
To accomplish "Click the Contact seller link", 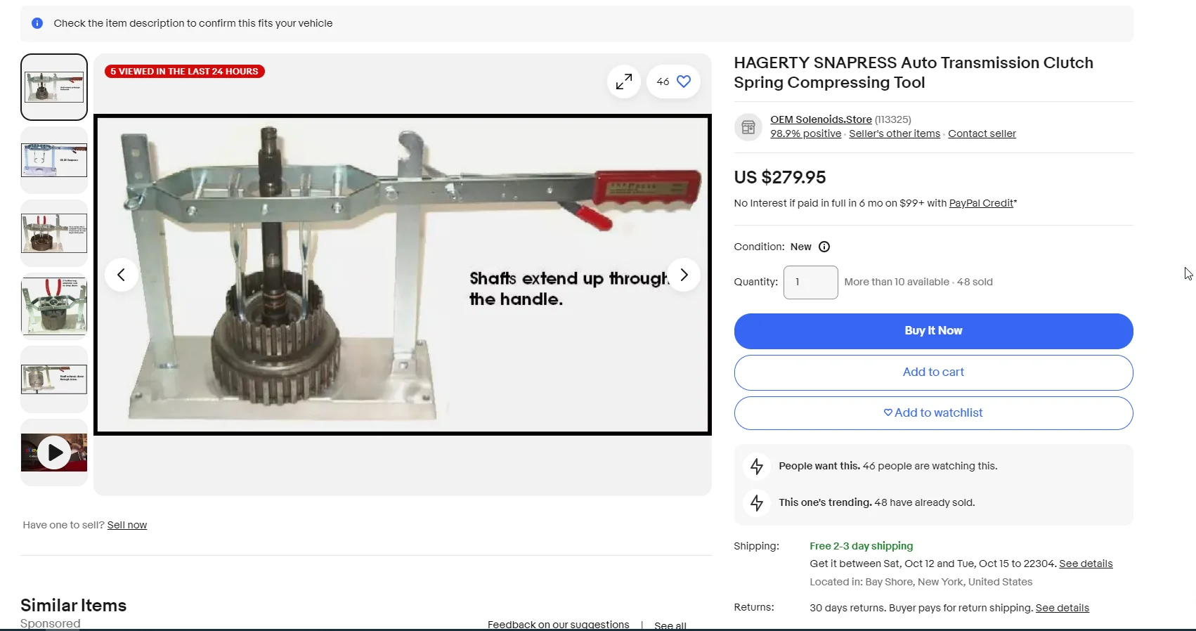I will 981,134.
